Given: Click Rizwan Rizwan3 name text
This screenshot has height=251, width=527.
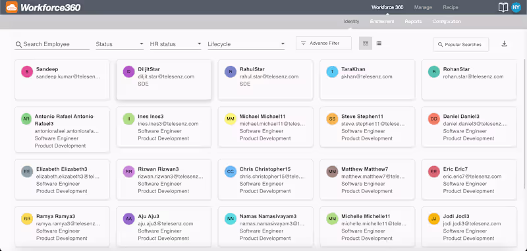Looking at the screenshot, I should coord(158,169).
